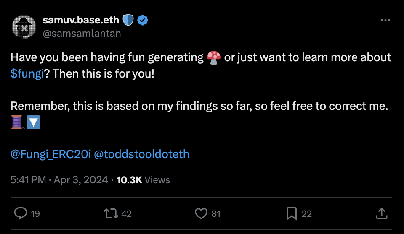Open the @samsamlantan handle link
The height and width of the screenshot is (234, 404).
(x=82, y=33)
